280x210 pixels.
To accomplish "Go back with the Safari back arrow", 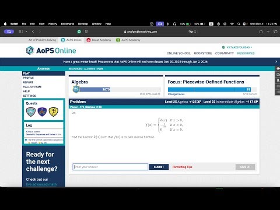I will pos(33,32).
